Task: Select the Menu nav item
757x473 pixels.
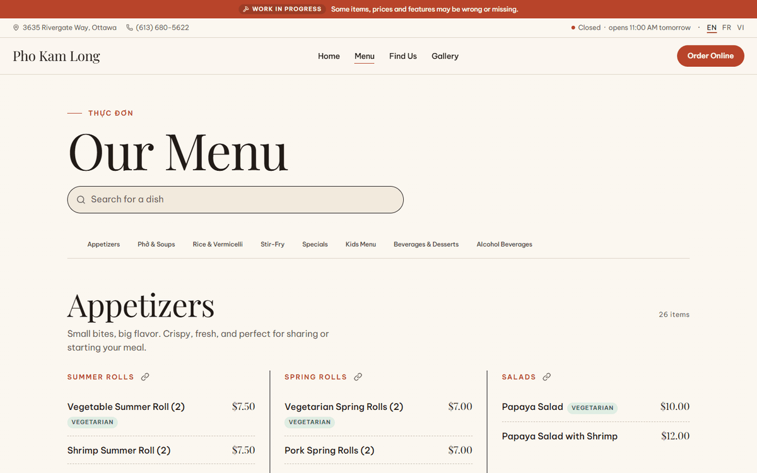Action: tap(365, 56)
